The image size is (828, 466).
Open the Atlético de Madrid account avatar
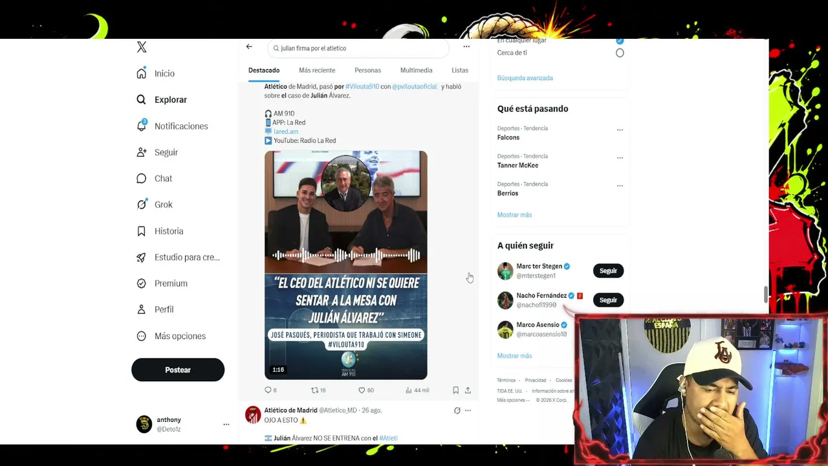click(253, 414)
